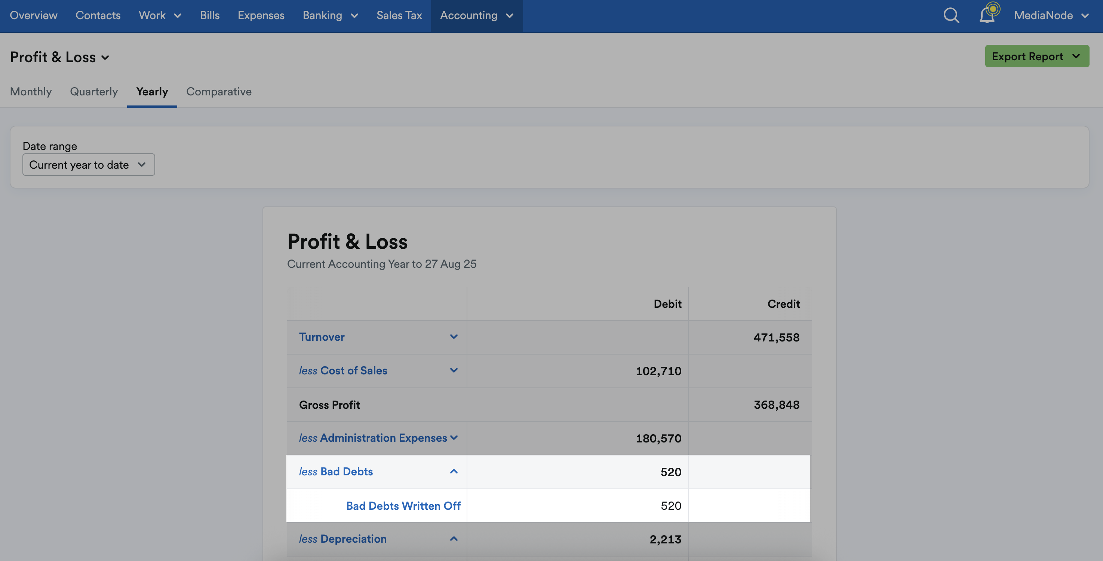The image size is (1103, 561).
Task: Click the Export Report button
Action: coord(1036,56)
